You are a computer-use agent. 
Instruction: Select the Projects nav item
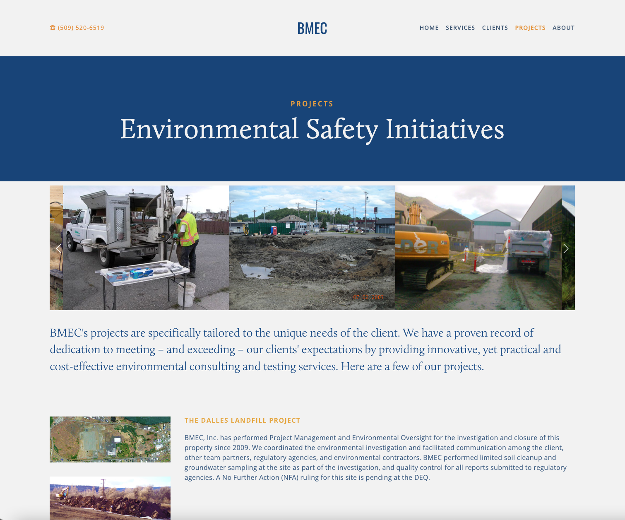(x=530, y=28)
